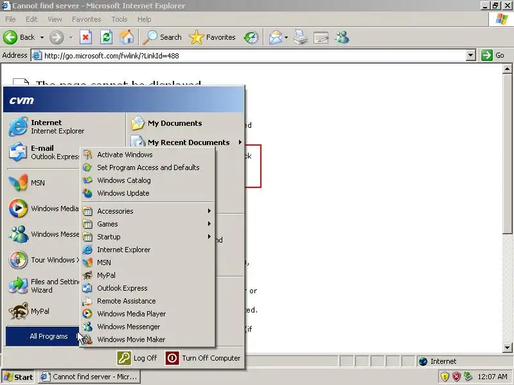Click the Edit page toolbar icon
This screenshot has height=385, width=514.
pos(321,37)
